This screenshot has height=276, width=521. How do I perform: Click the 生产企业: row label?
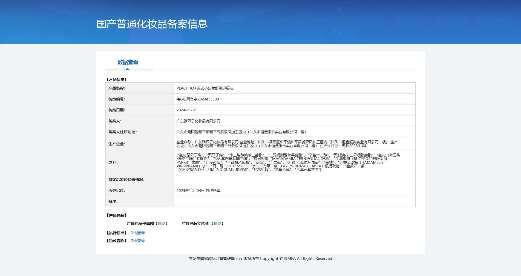coord(117,144)
